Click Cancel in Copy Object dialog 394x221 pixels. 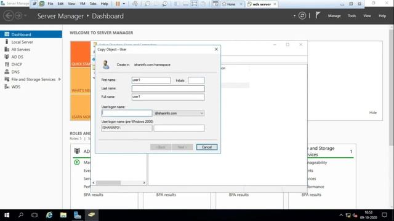coord(207,147)
